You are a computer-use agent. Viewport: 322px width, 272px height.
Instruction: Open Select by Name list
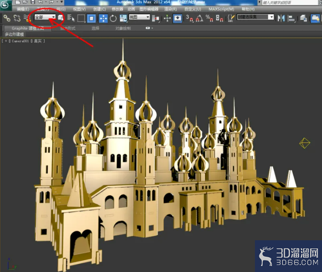(71, 18)
